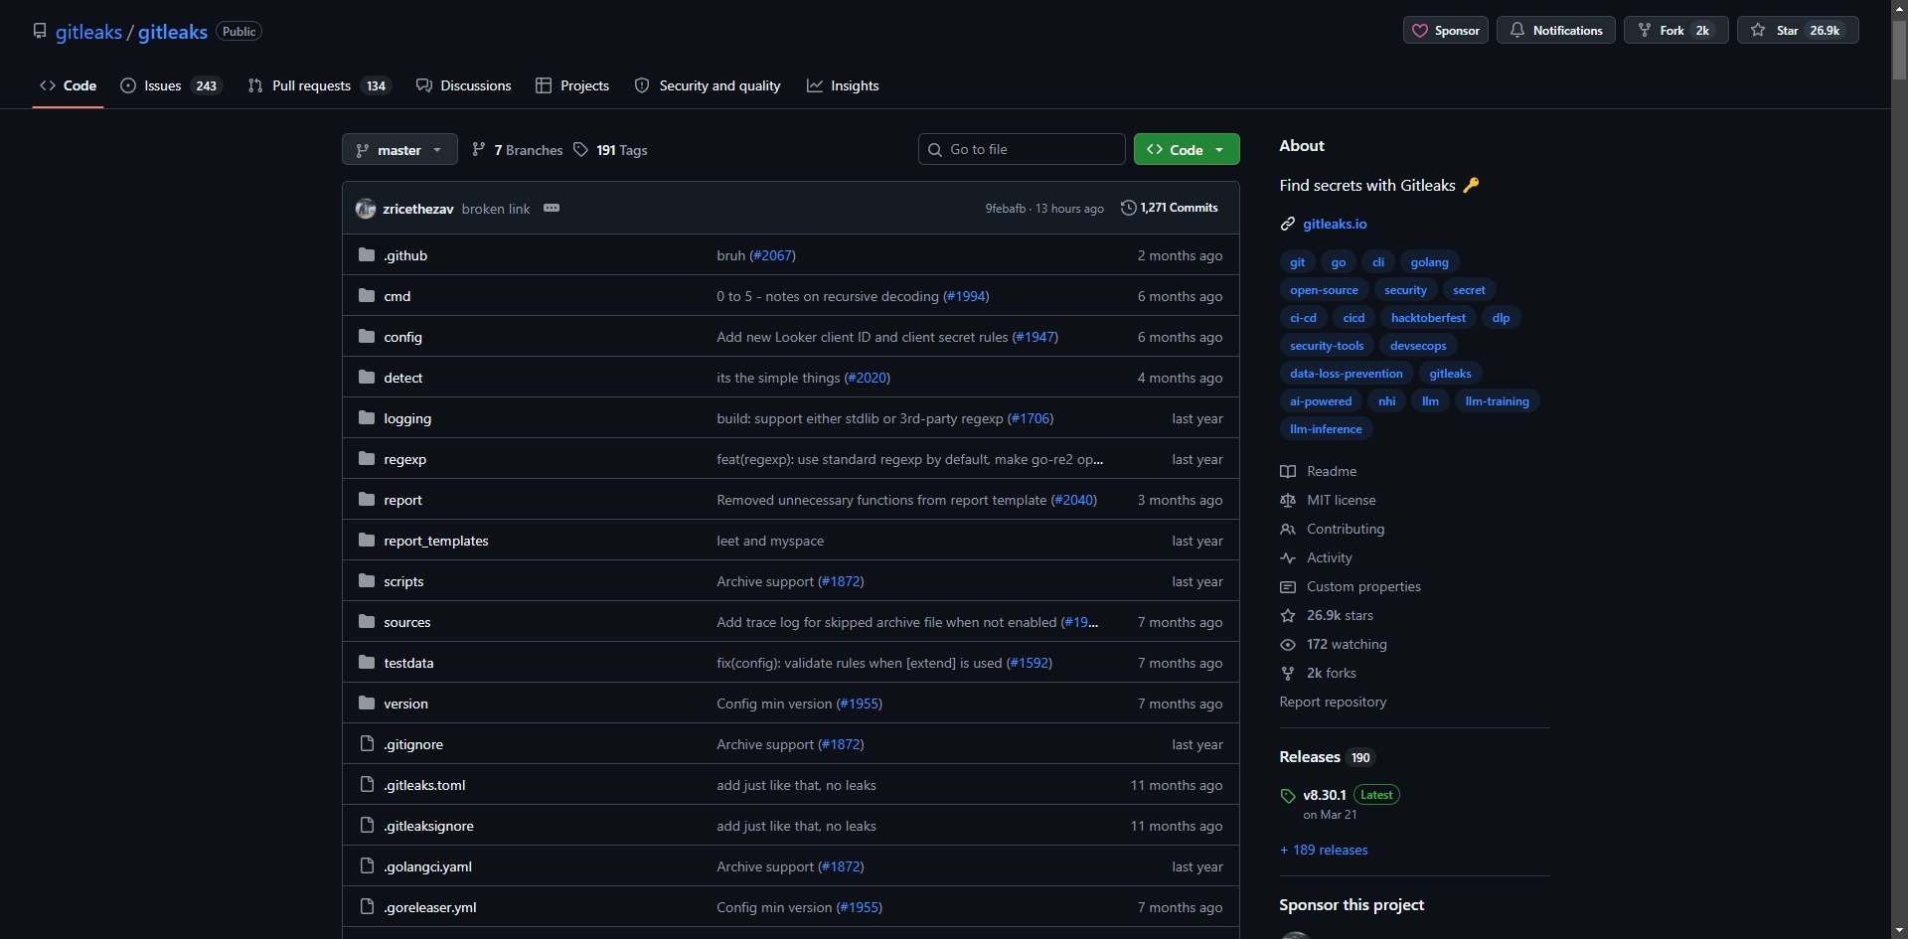Click the scale icon beside MIT license

tap(1288, 500)
